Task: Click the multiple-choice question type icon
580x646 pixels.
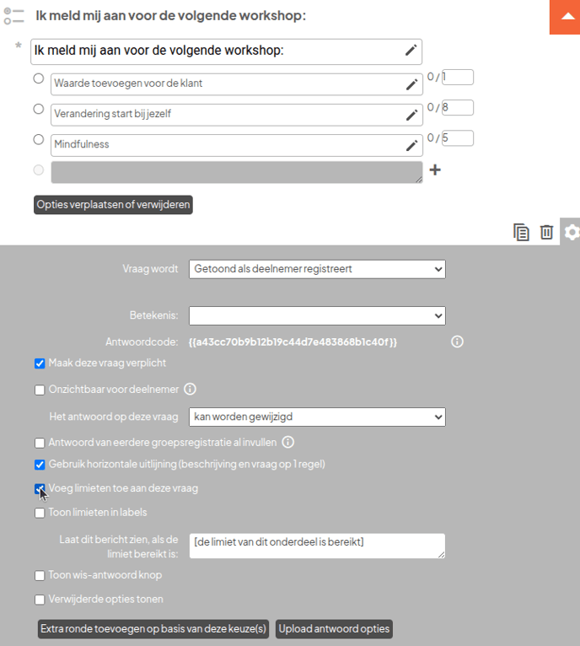Action: click(14, 16)
